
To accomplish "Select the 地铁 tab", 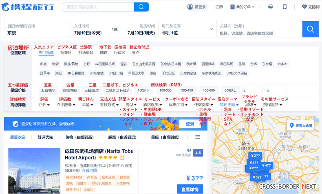I will point(104,53).
